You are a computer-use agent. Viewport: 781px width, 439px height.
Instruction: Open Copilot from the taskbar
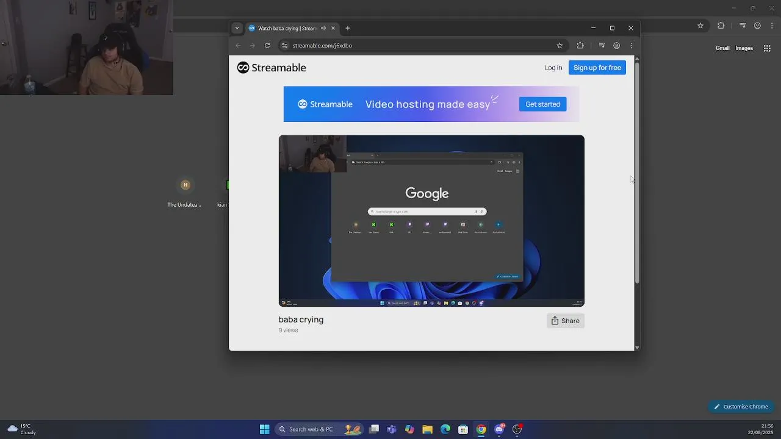pos(409,429)
